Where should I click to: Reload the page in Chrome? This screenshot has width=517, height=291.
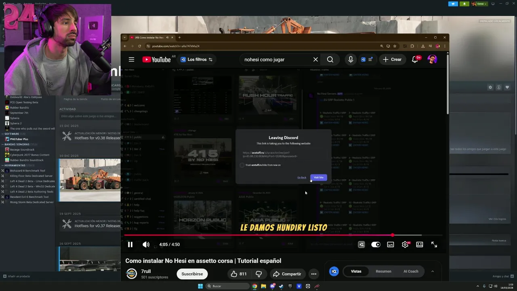139,46
